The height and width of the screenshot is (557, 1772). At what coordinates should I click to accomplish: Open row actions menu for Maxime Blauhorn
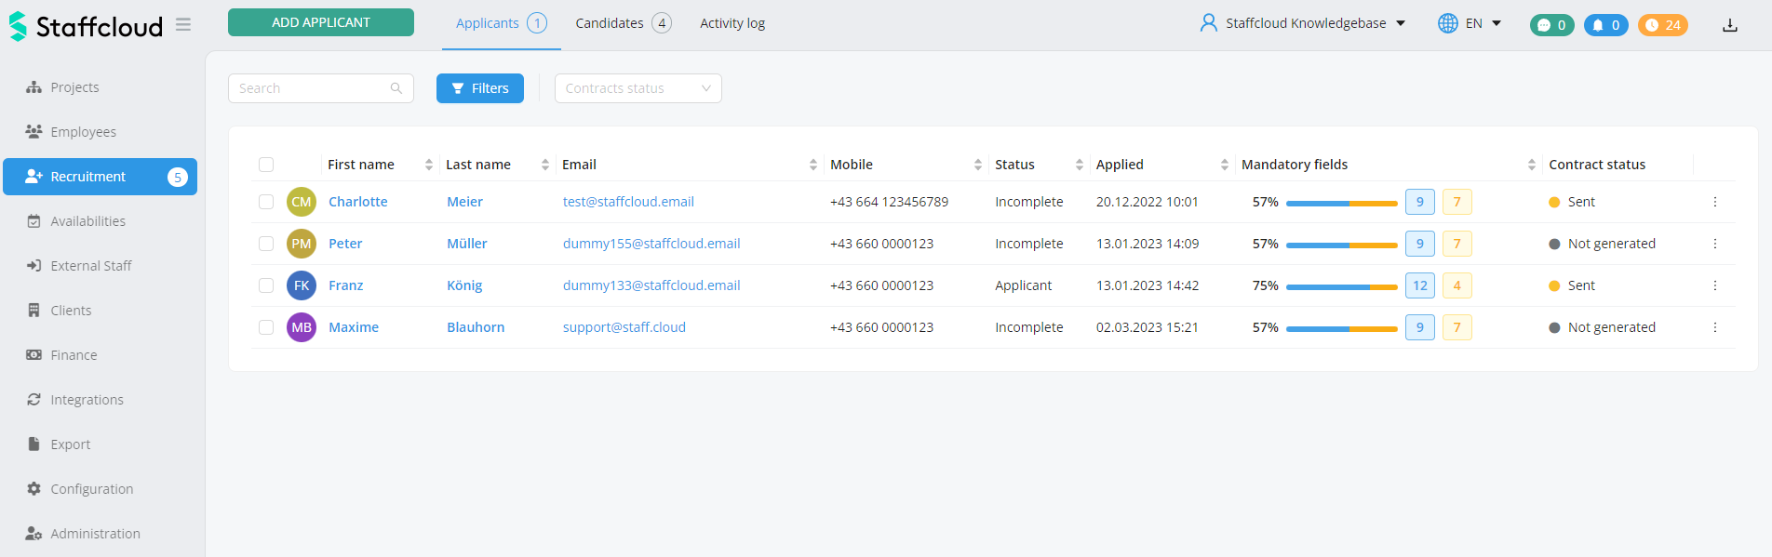tap(1714, 327)
